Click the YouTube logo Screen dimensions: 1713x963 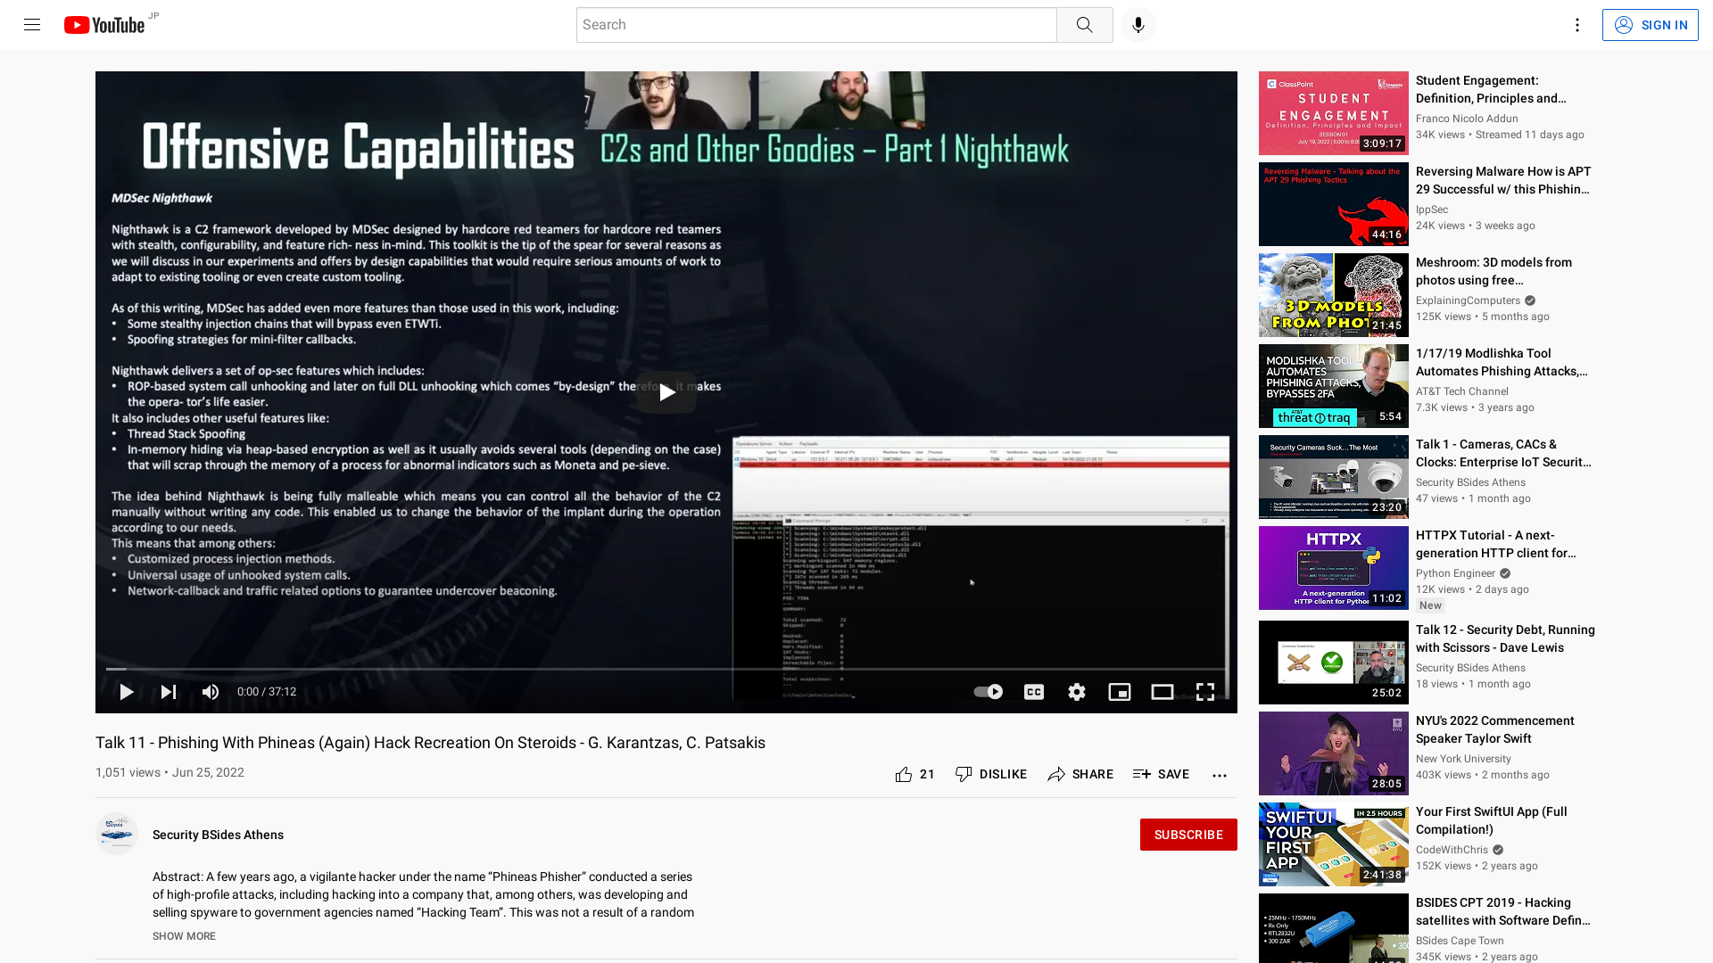[104, 24]
